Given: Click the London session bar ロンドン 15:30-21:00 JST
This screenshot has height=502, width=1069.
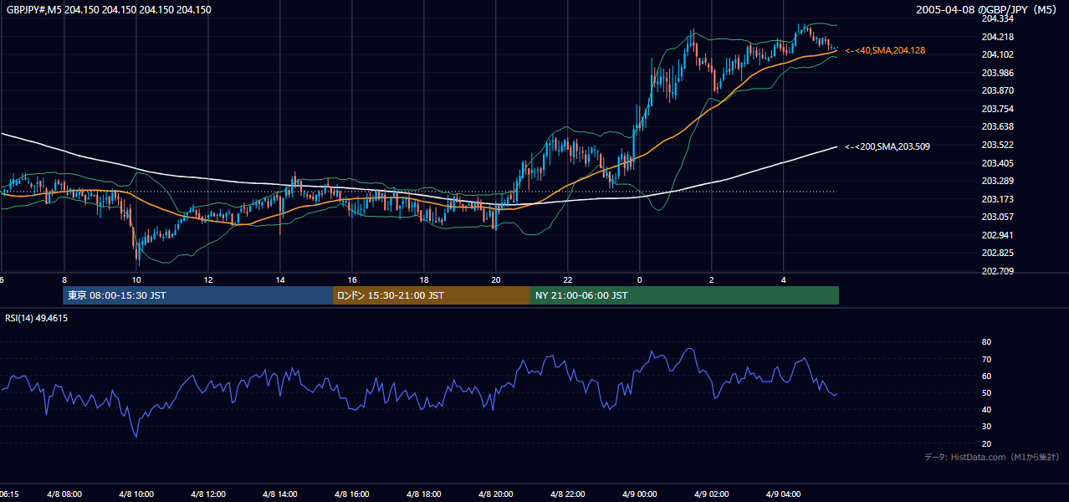Looking at the screenshot, I should (x=431, y=295).
